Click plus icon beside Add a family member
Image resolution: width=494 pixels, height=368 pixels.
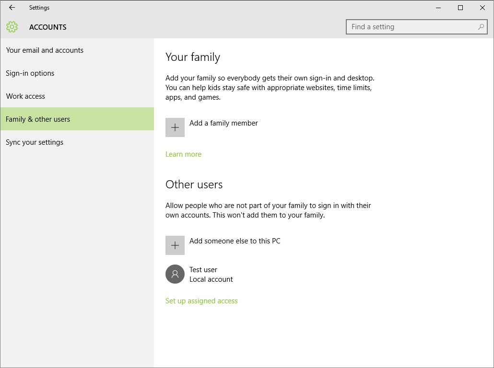click(175, 128)
